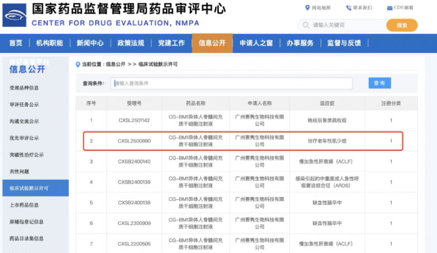
Task: Click ARDS indication in row 4
Action: coord(327,182)
